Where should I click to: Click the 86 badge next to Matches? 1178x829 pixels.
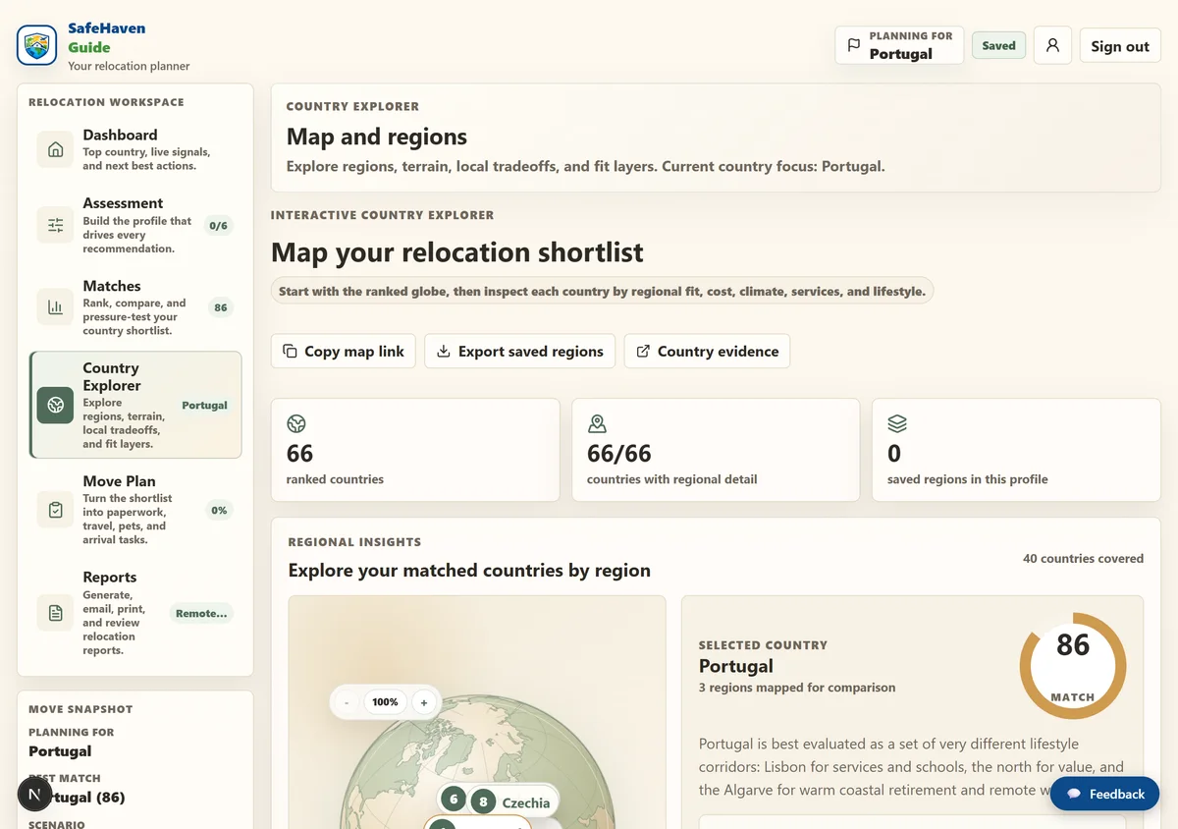(x=221, y=307)
